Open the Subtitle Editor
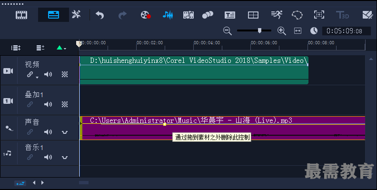Viewport: 377px width, 190px height. [x=230, y=15]
